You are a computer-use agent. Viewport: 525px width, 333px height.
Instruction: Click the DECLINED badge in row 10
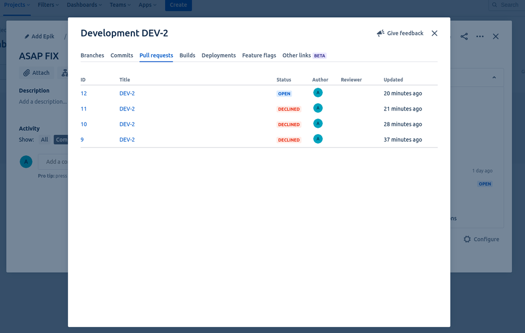point(289,125)
